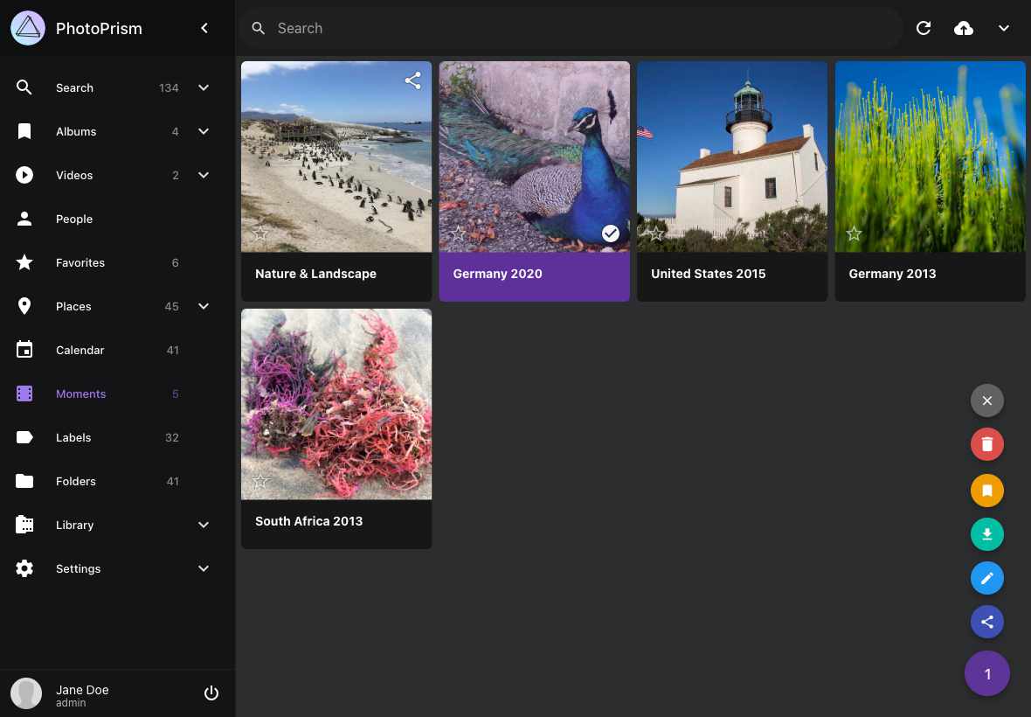
Task: Click the Moments film icon
Action: pyautogui.click(x=24, y=394)
